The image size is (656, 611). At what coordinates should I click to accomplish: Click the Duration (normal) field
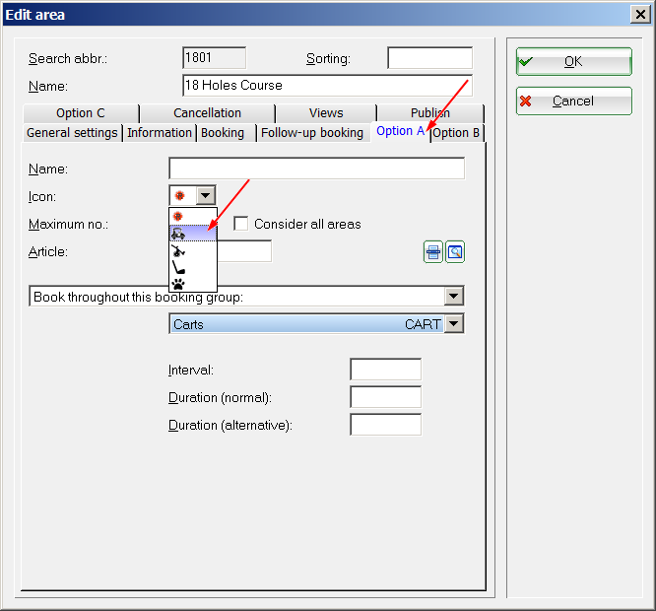[x=385, y=397]
